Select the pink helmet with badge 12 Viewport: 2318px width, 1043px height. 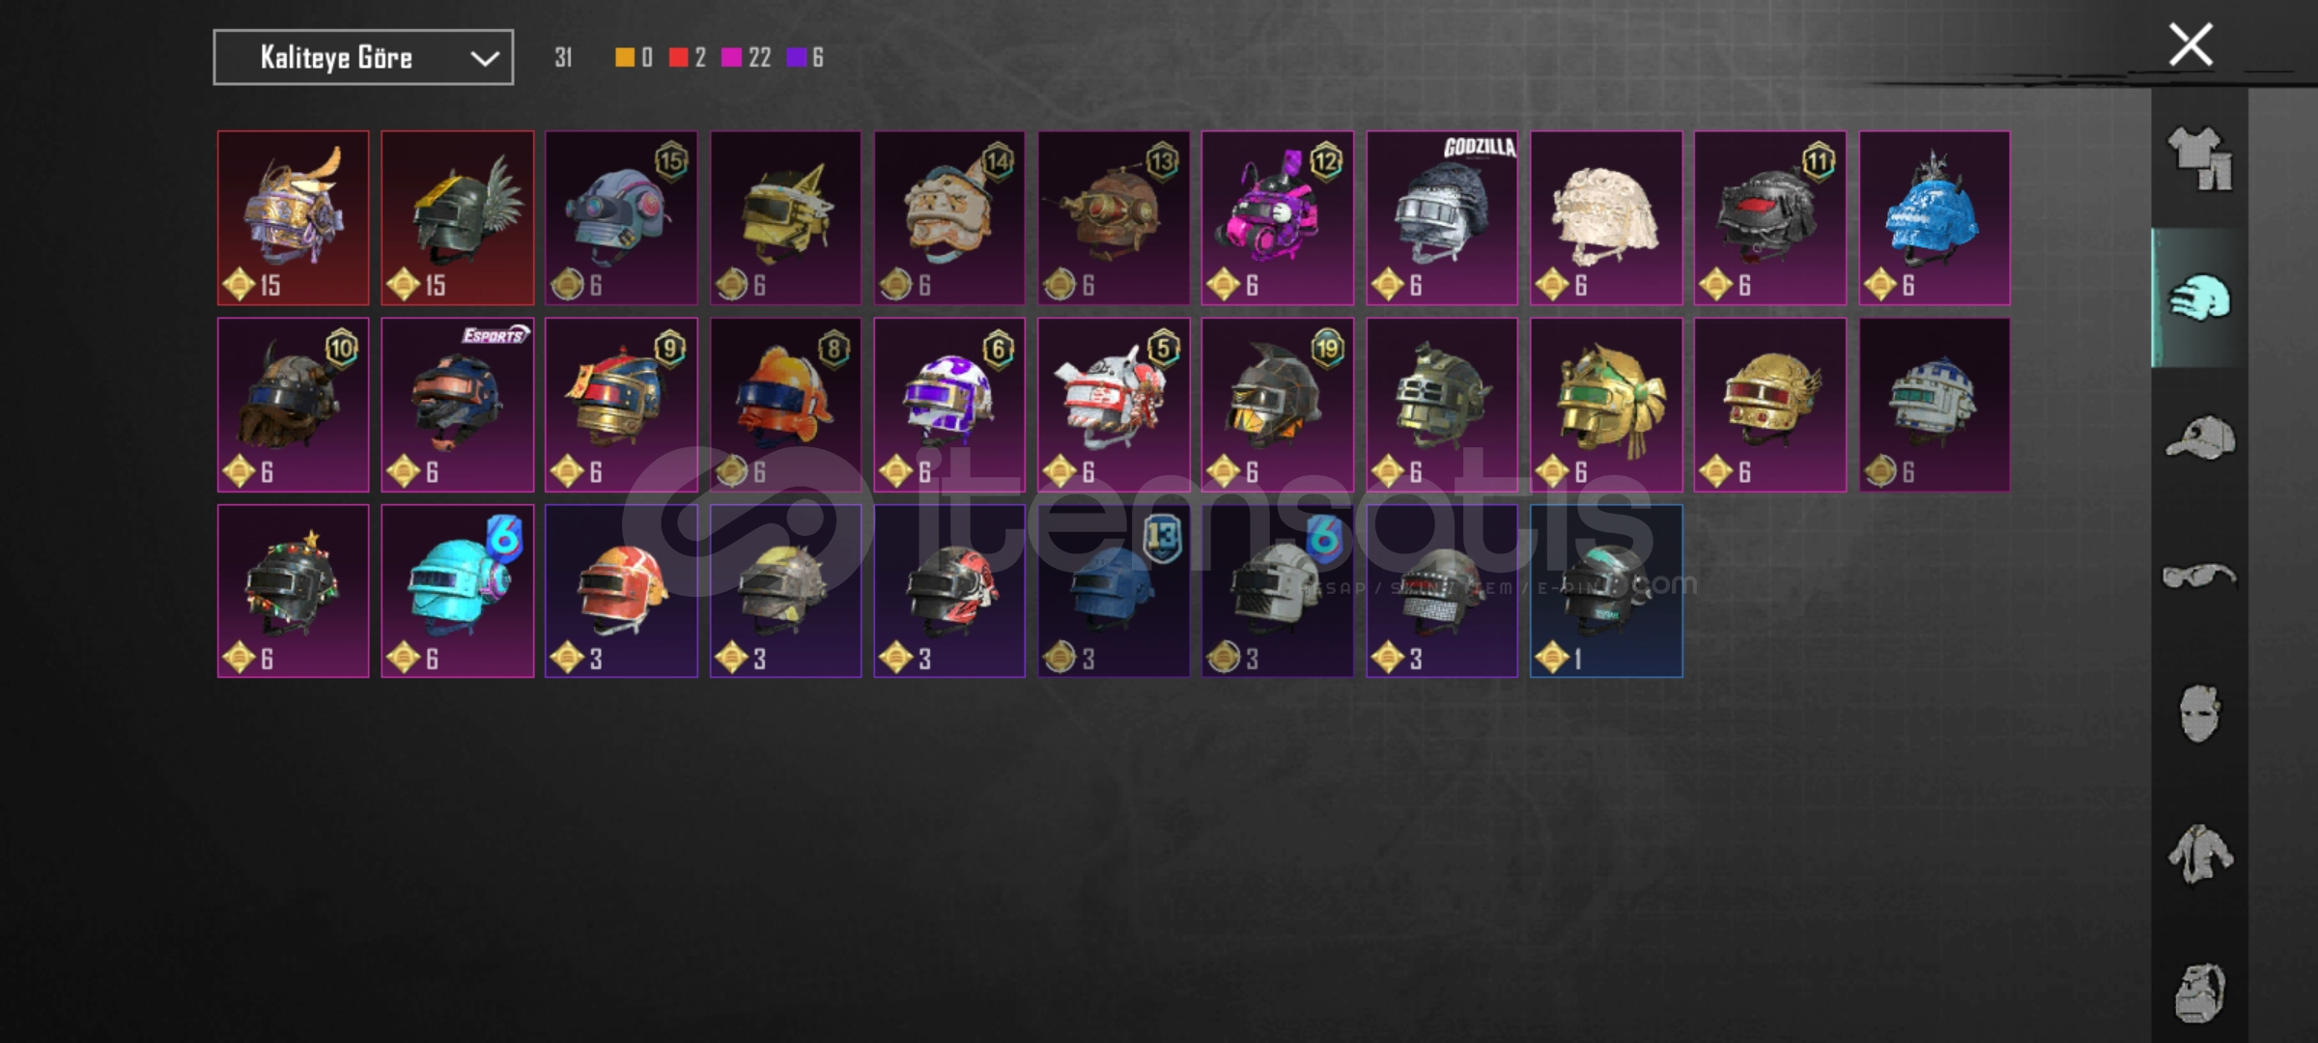click(x=1278, y=218)
